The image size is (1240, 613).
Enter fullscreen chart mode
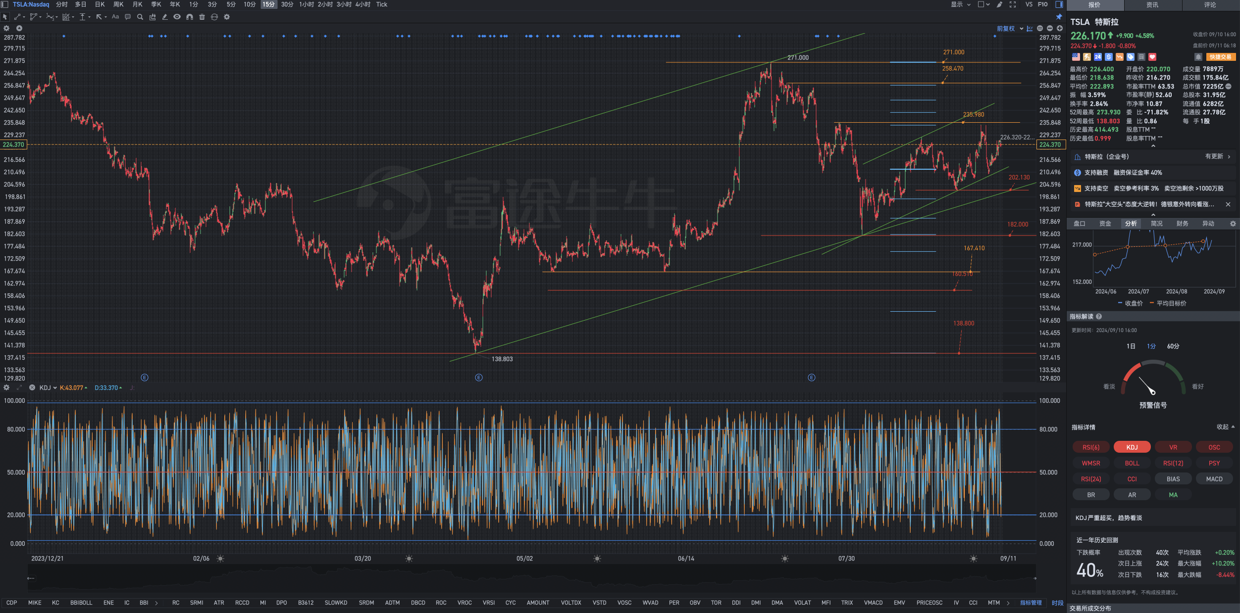[1013, 4]
